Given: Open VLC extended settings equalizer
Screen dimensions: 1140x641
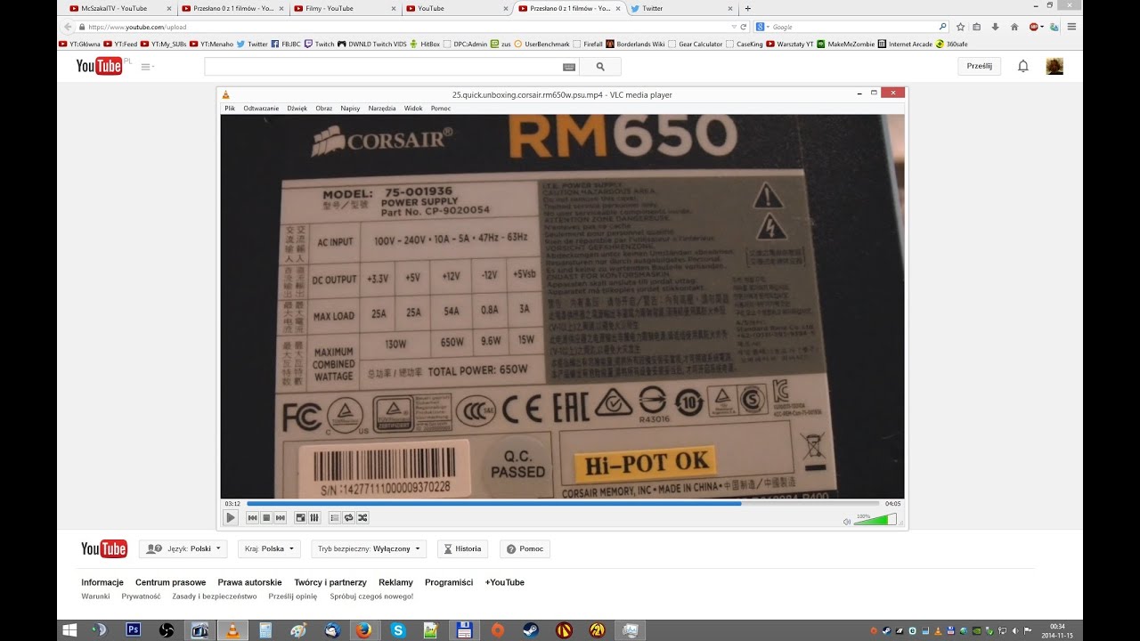Looking at the screenshot, I should tap(313, 517).
